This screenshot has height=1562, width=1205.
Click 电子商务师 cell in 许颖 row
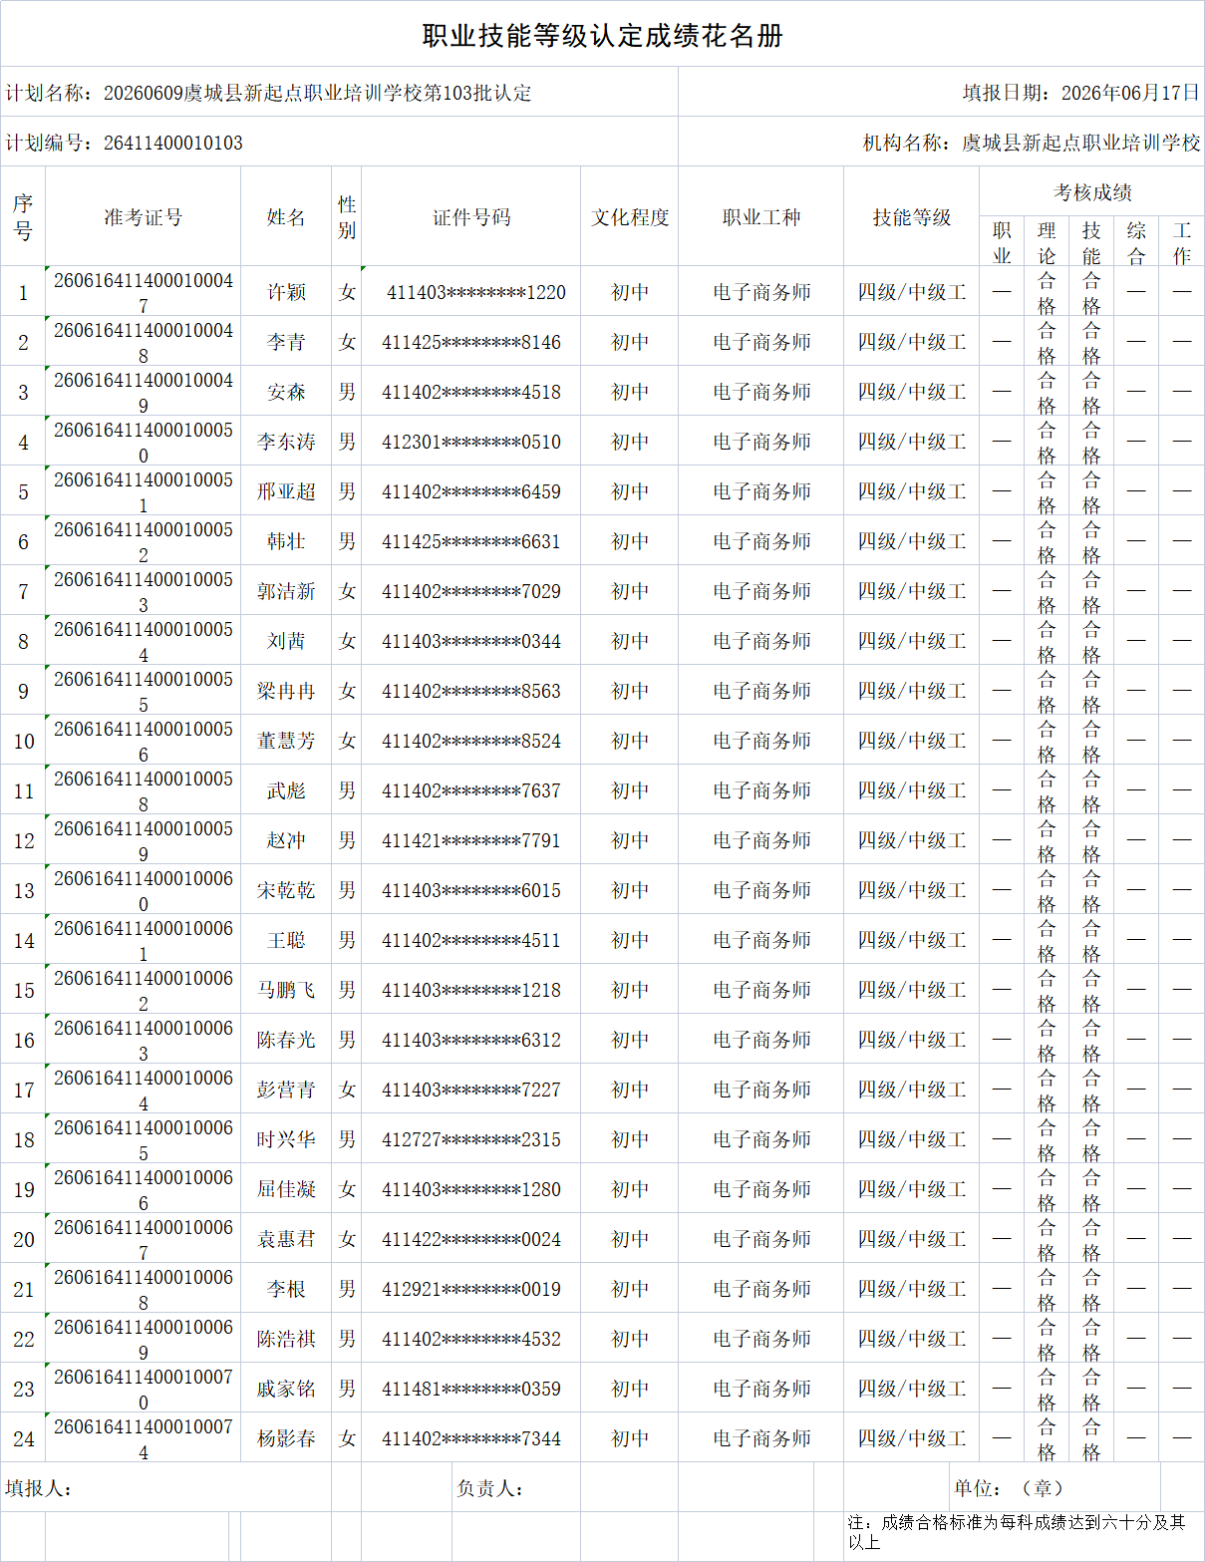pos(761,292)
